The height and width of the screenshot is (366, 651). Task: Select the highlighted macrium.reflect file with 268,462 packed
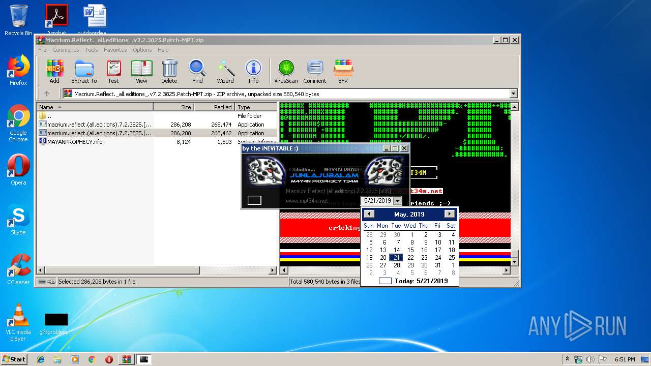click(157, 133)
